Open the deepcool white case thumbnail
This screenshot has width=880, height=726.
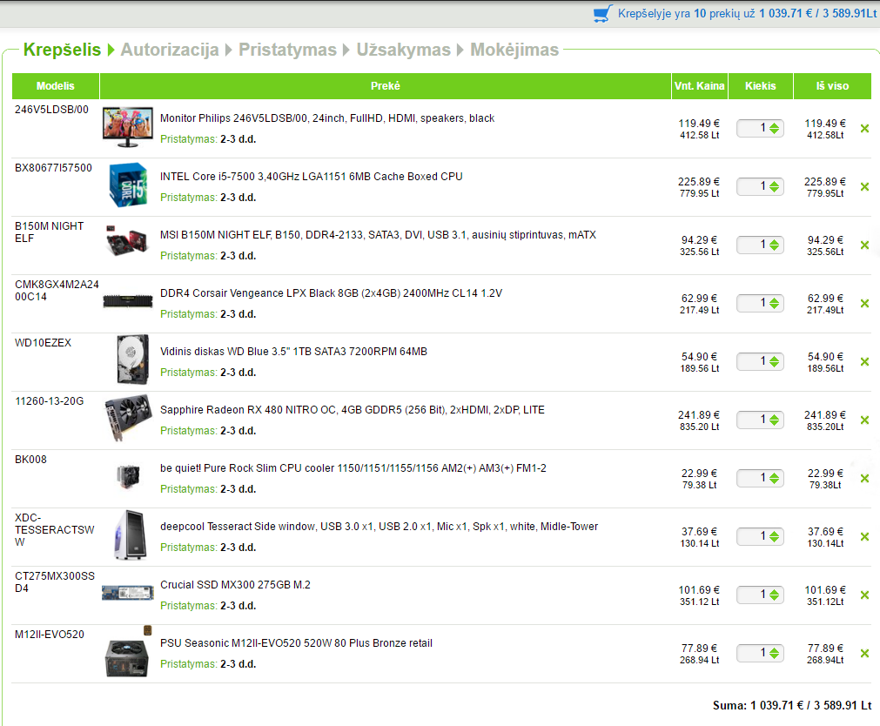pyautogui.click(x=131, y=534)
